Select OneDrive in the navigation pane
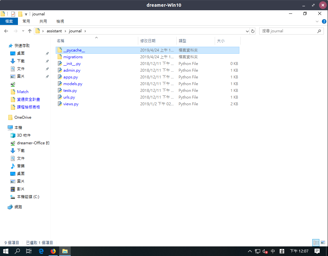 [23, 117]
